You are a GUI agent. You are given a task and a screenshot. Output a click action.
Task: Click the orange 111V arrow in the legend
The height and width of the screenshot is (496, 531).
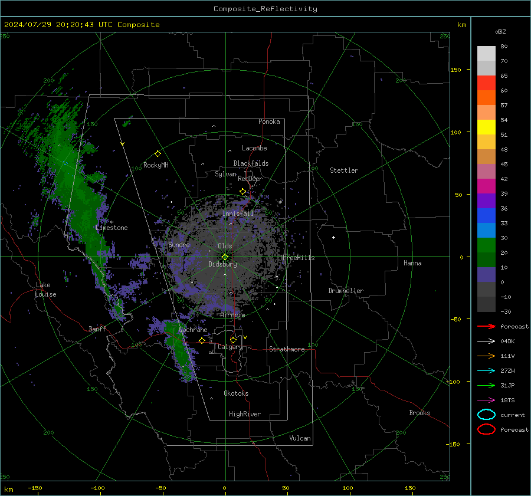pyautogui.click(x=486, y=356)
